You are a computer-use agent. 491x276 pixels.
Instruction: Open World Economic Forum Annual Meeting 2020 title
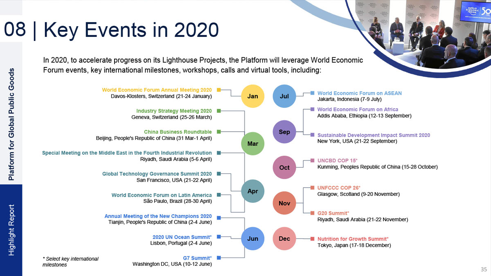(157, 90)
